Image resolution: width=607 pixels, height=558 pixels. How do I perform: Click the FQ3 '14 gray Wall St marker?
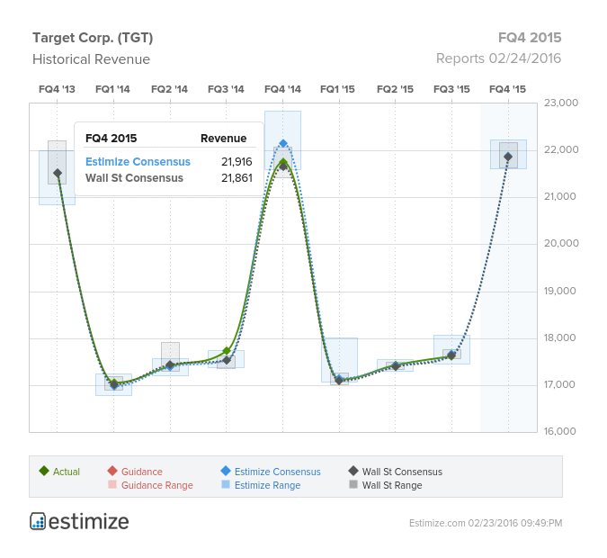pyautogui.click(x=227, y=361)
